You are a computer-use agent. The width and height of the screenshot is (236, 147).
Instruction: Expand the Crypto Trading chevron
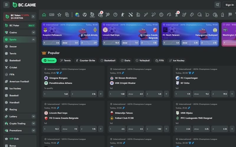(x=33, y=123)
